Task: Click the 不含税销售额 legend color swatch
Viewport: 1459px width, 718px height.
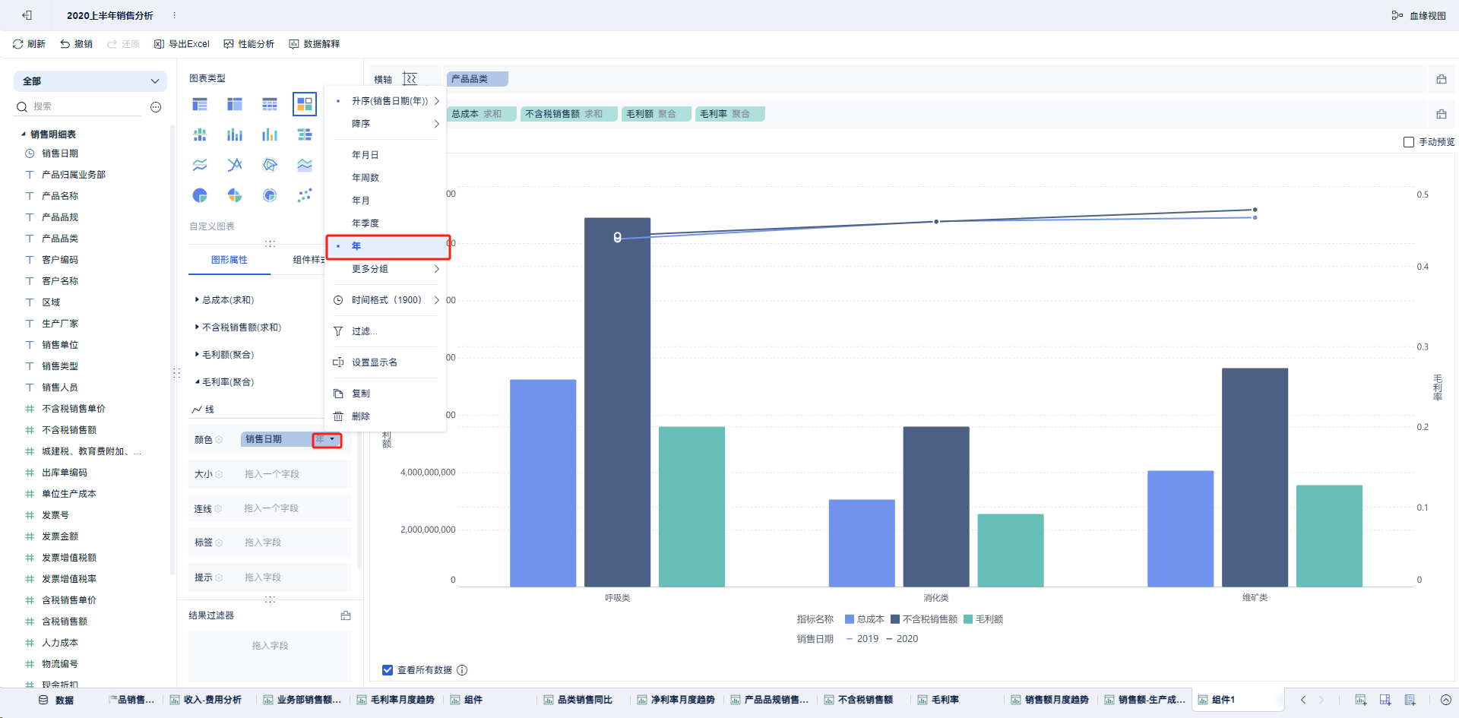Action: tap(895, 619)
